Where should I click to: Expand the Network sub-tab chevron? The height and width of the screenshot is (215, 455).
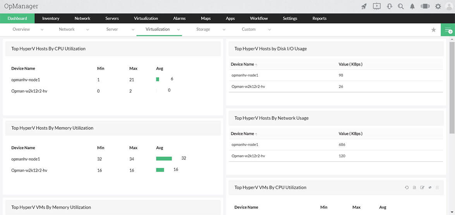point(88,29)
